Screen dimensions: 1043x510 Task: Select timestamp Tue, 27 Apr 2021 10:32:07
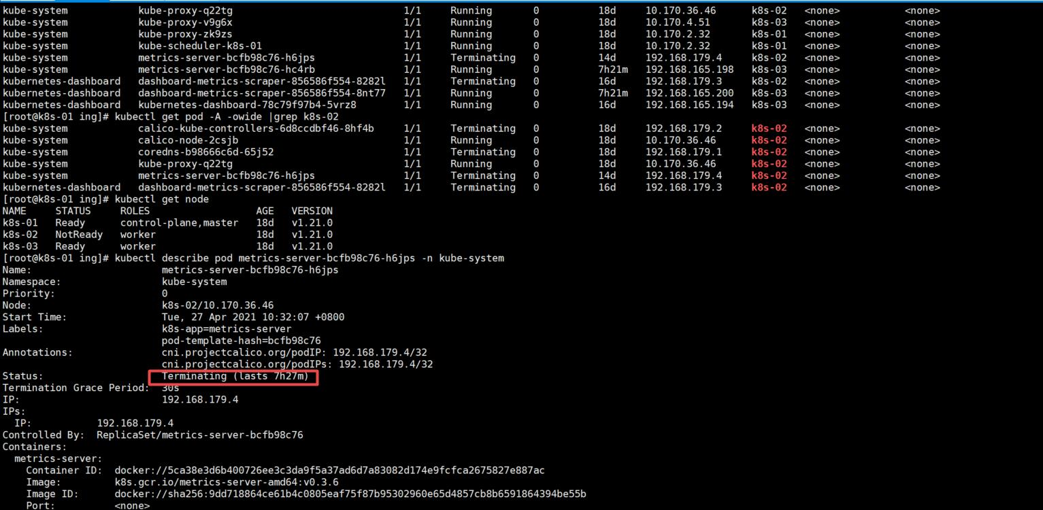pos(235,317)
